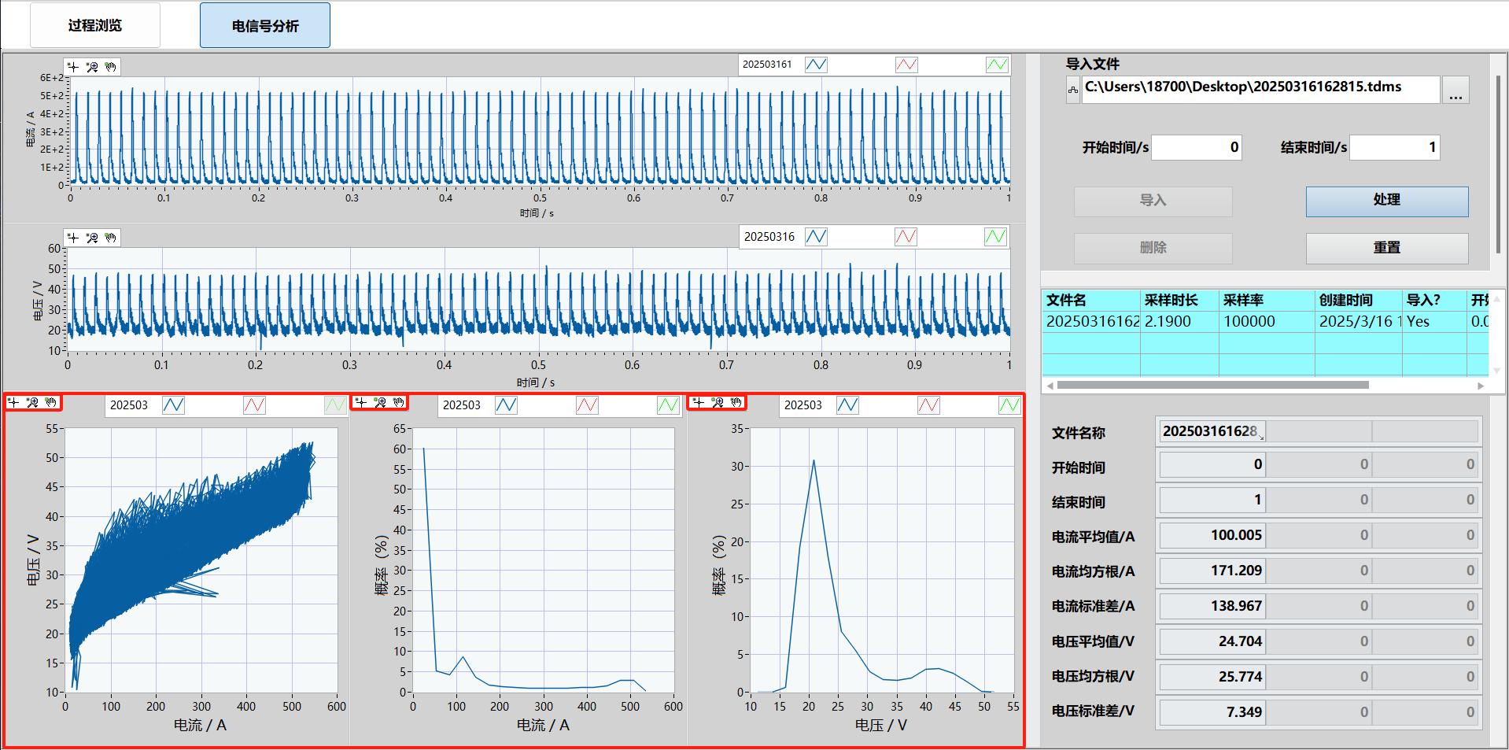
Task: Click the 电压平均值 value 24.704
Action: (1212, 641)
